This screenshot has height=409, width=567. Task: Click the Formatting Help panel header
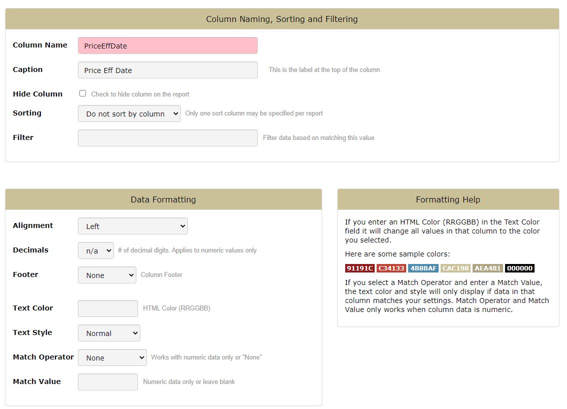click(x=448, y=199)
